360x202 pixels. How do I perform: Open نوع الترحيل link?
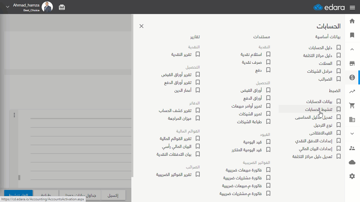tap(323, 125)
